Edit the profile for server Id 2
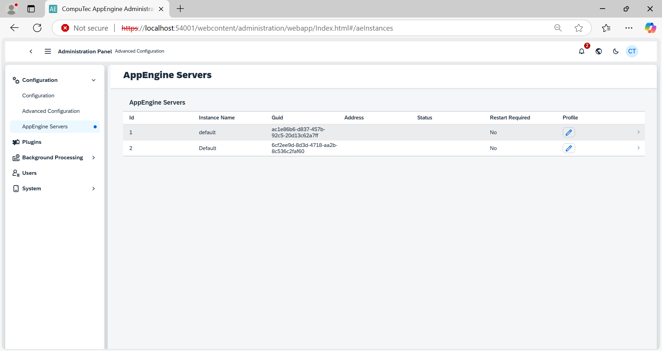This screenshot has width=662, height=351. point(569,148)
